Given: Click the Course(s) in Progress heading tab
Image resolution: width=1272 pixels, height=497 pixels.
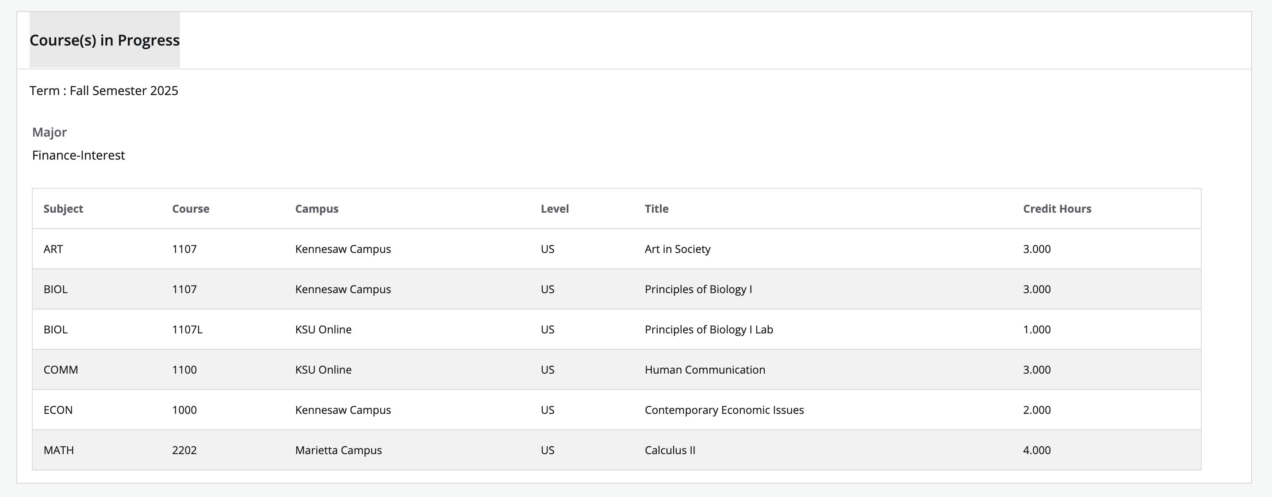Looking at the screenshot, I should pyautogui.click(x=104, y=40).
